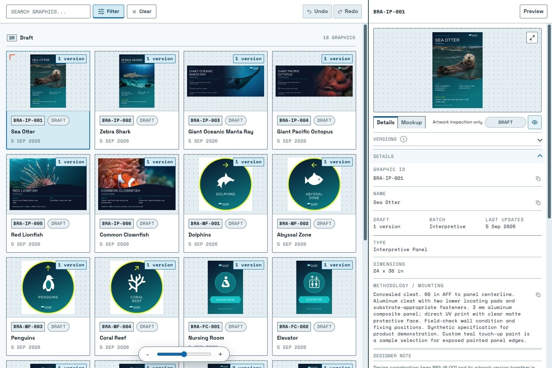Select the Zebra Shark graphic card
The width and height of the screenshot is (552, 368).
pyautogui.click(x=136, y=100)
